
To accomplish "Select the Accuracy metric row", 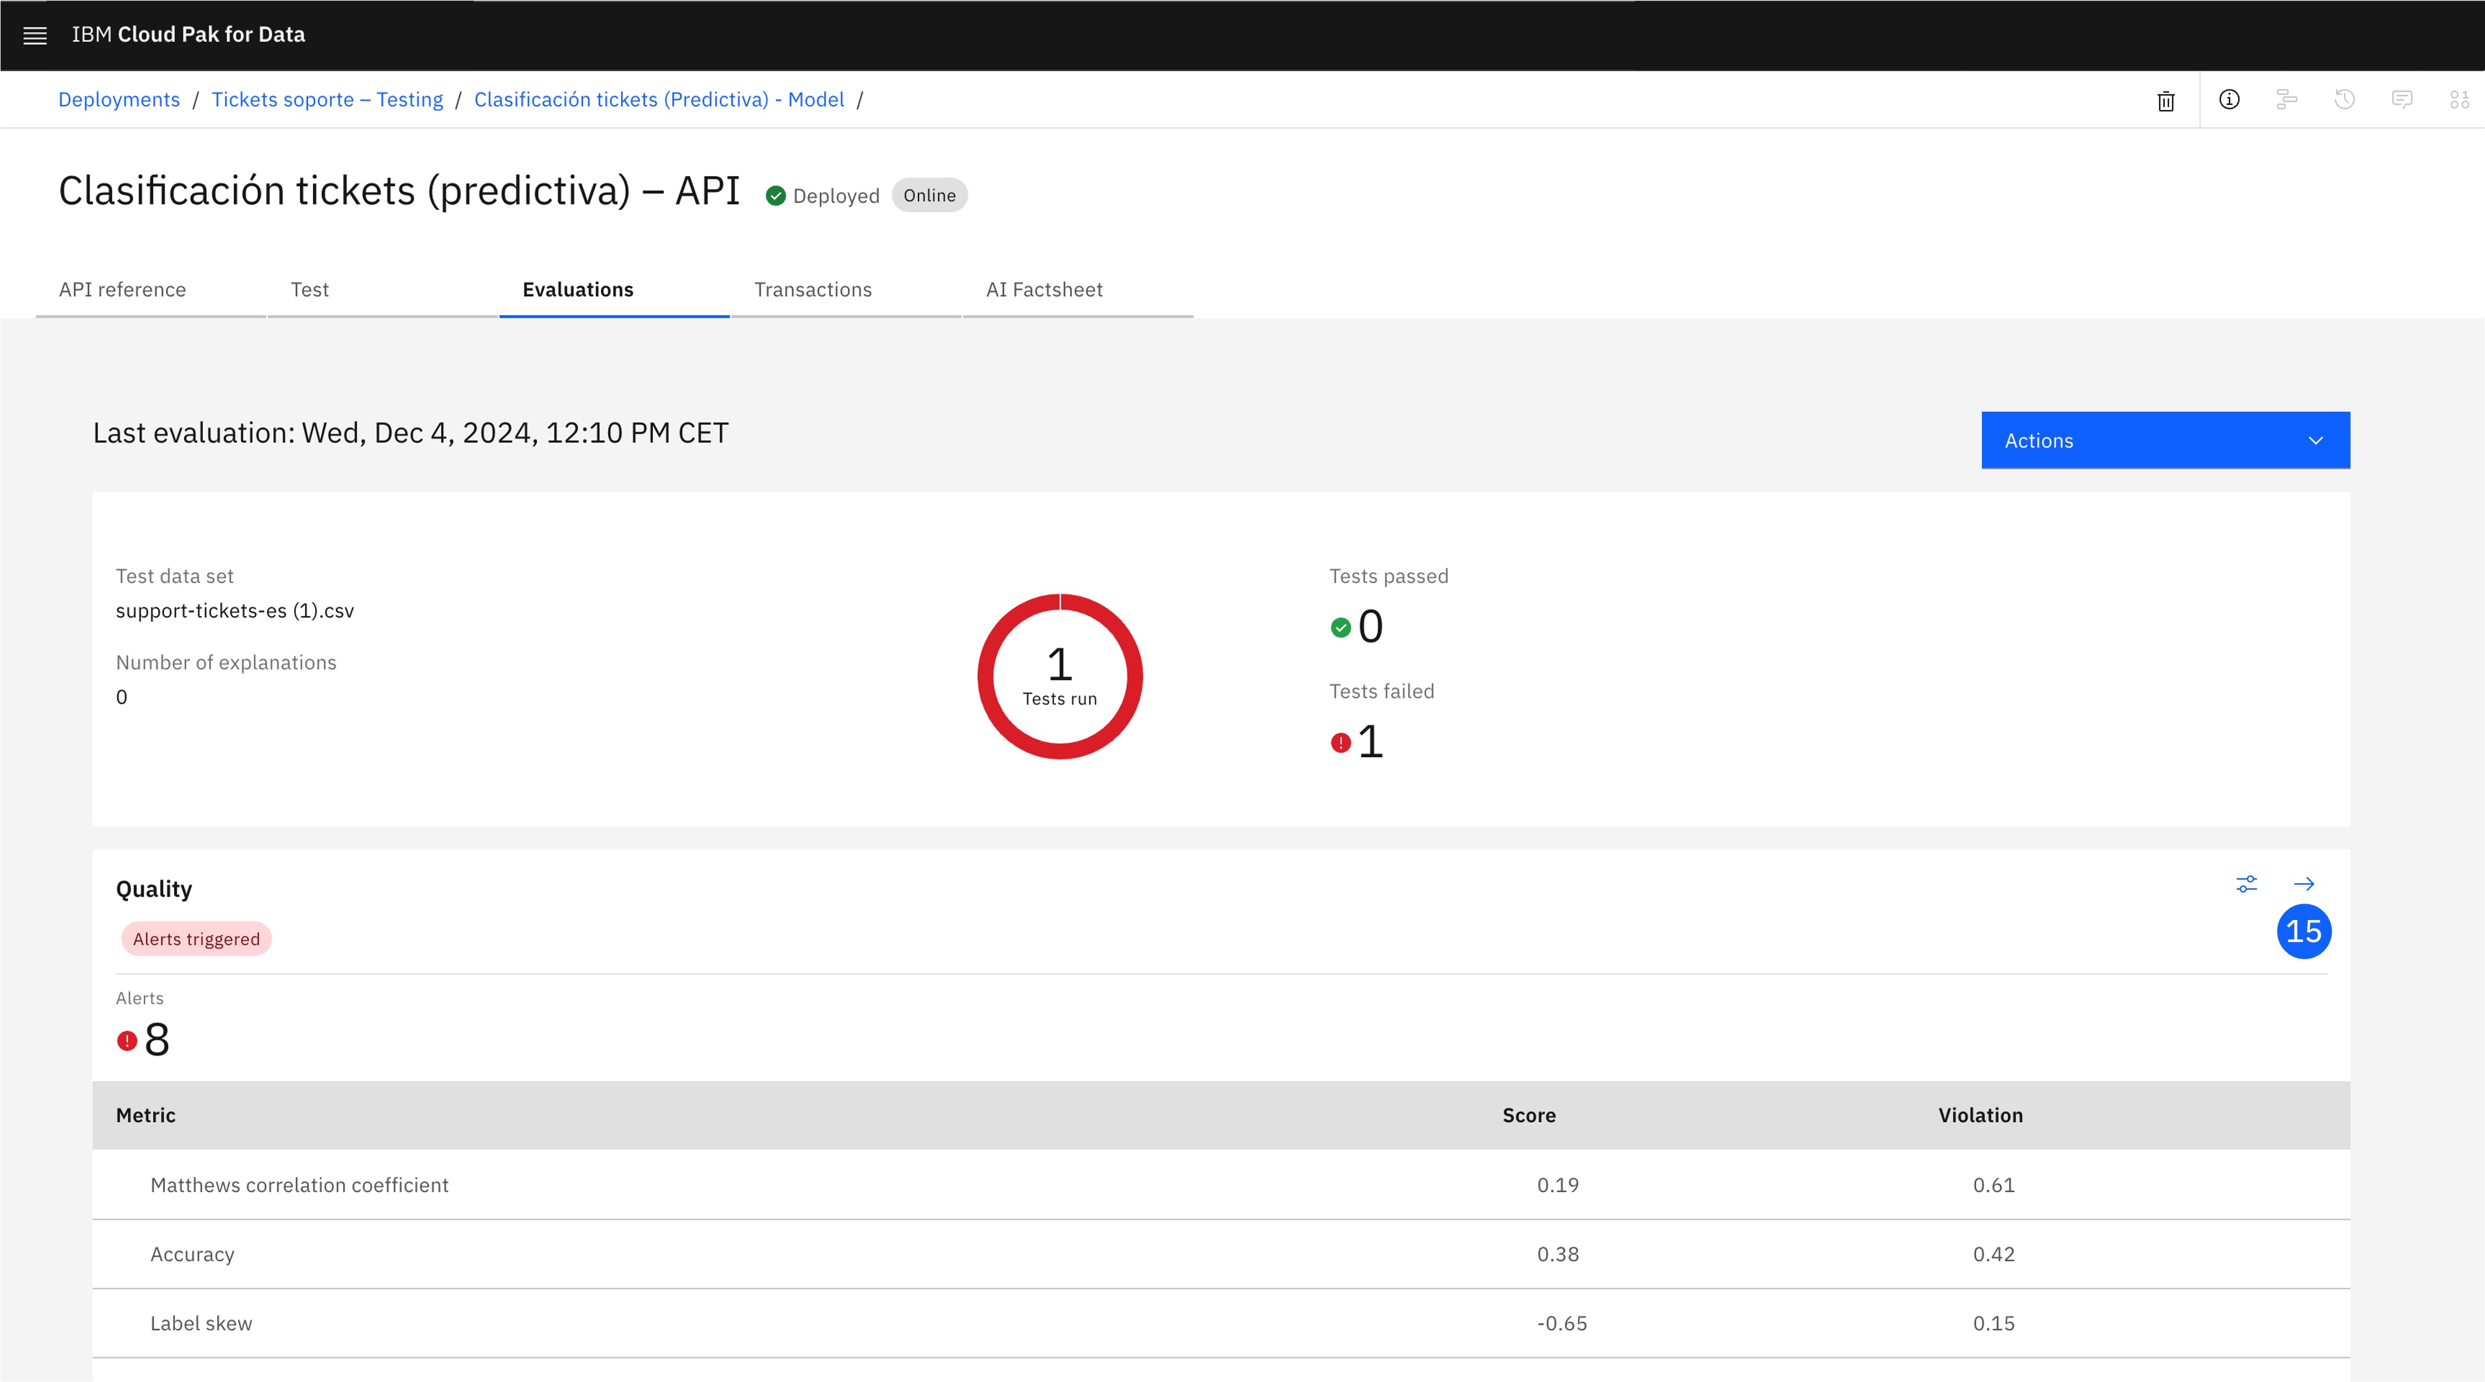I will 1221,1254.
